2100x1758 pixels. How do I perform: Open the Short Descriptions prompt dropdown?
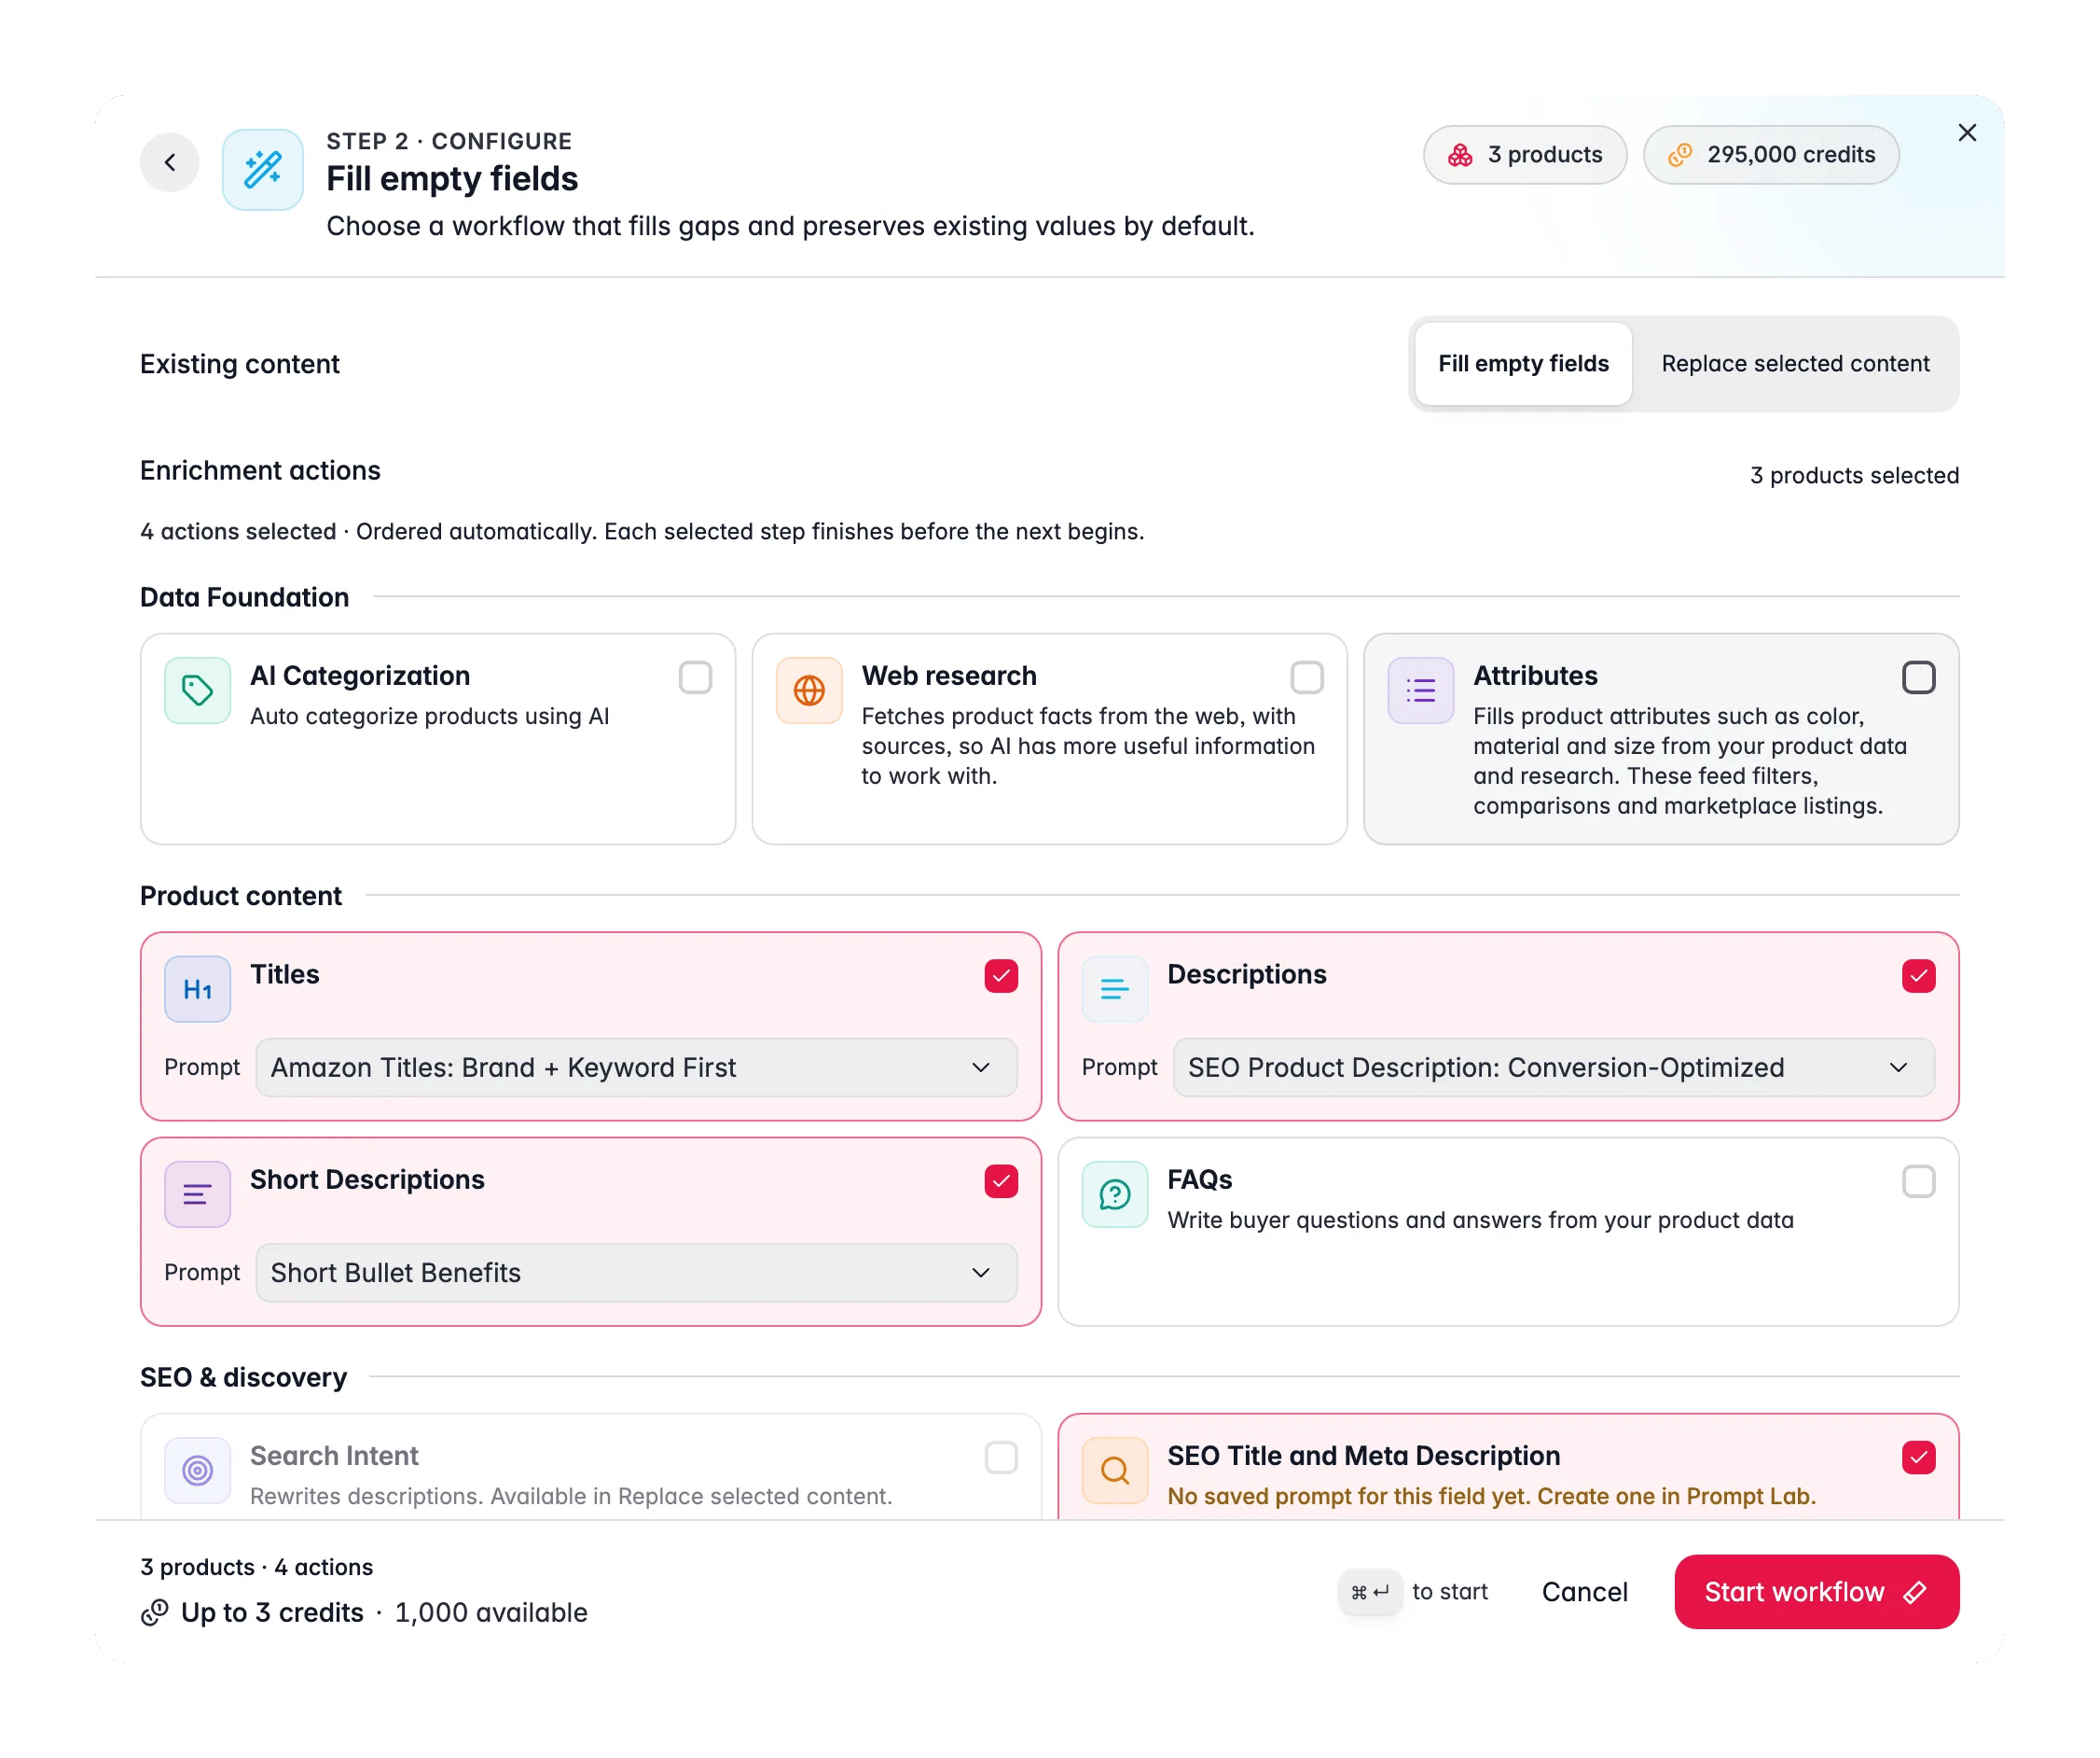pos(637,1273)
